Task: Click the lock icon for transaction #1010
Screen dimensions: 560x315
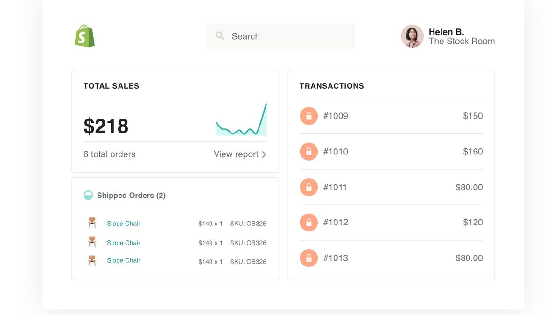Action: [308, 151]
